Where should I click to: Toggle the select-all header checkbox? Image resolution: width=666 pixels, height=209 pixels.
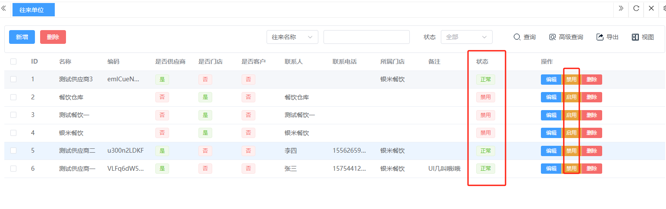(13, 61)
